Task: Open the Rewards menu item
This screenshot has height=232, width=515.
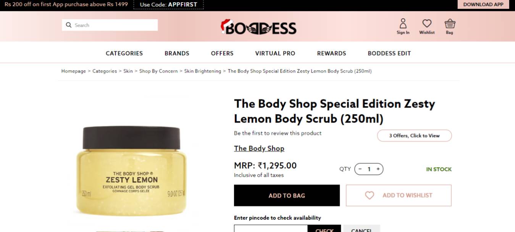Action: (331, 53)
